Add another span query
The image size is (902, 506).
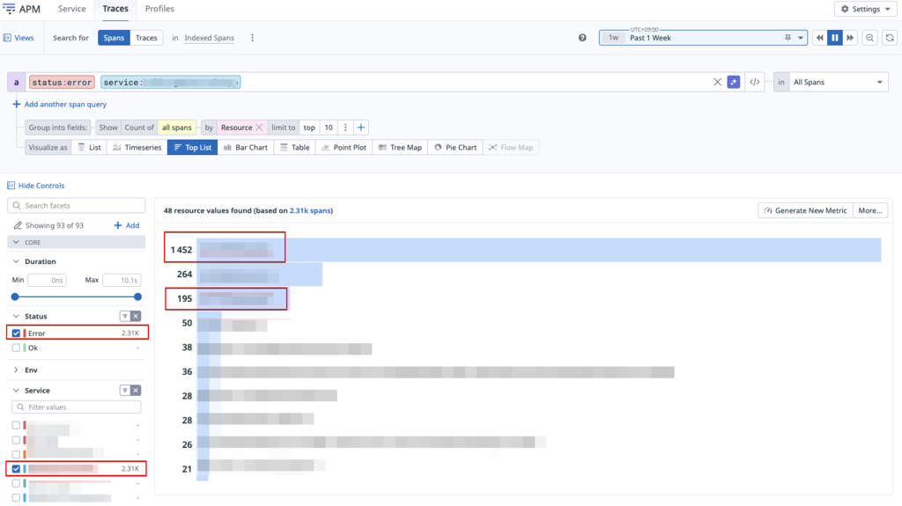pos(59,105)
